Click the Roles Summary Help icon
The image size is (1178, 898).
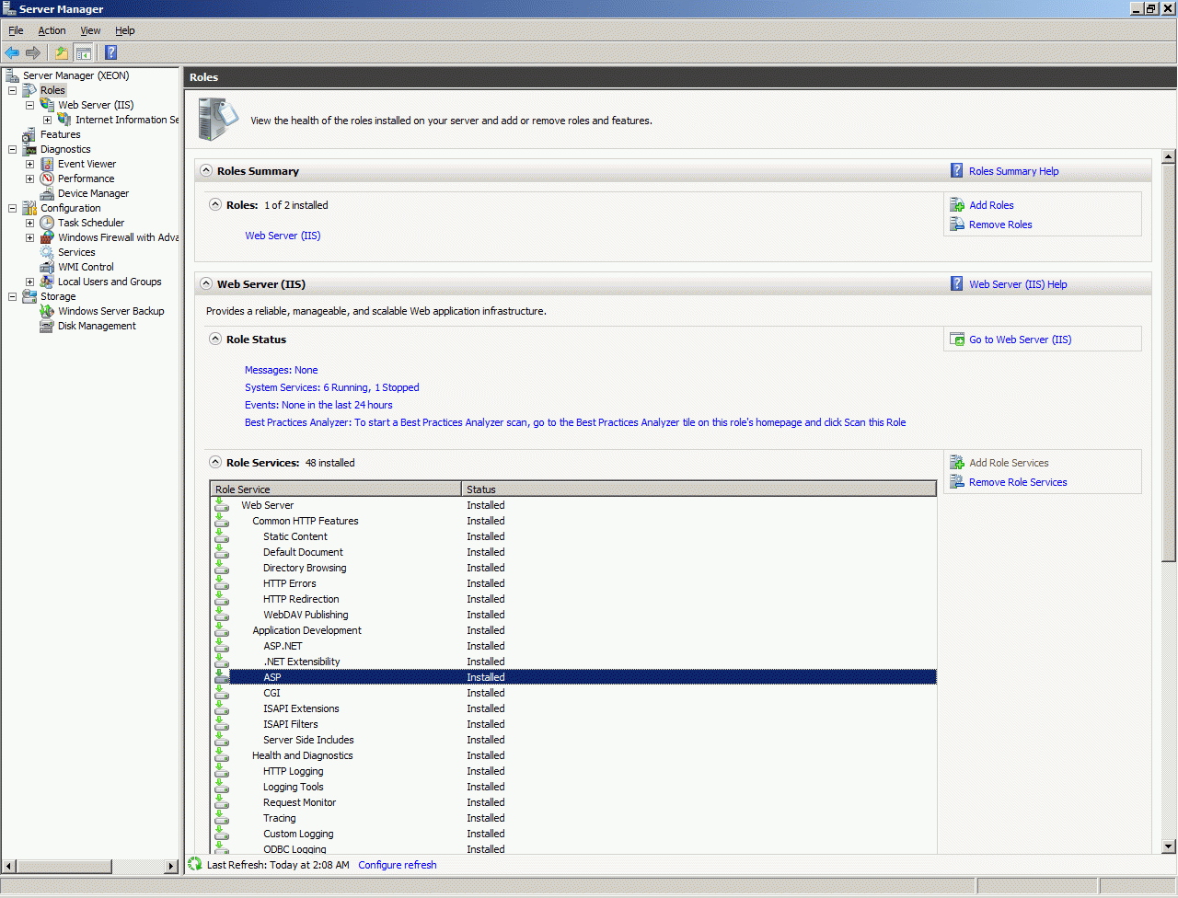(x=957, y=171)
